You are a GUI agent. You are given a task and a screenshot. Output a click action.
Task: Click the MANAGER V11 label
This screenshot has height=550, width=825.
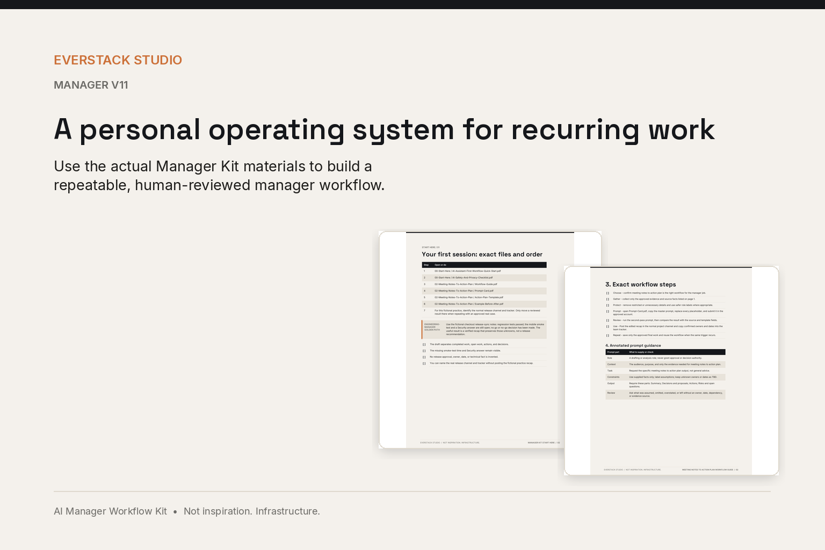91,85
